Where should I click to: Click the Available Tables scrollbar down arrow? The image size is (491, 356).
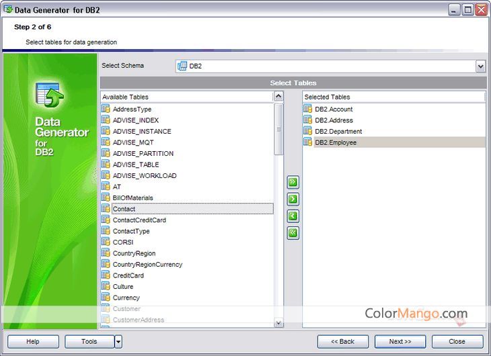click(x=278, y=322)
